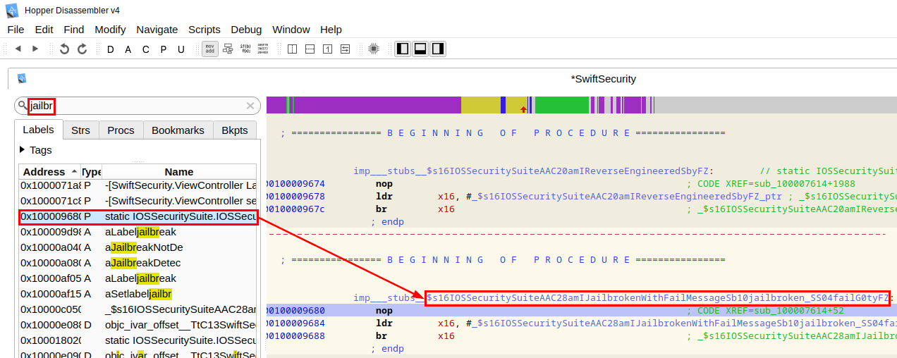Select the Labels tab
This screenshot has width=897, height=358.
(x=38, y=130)
